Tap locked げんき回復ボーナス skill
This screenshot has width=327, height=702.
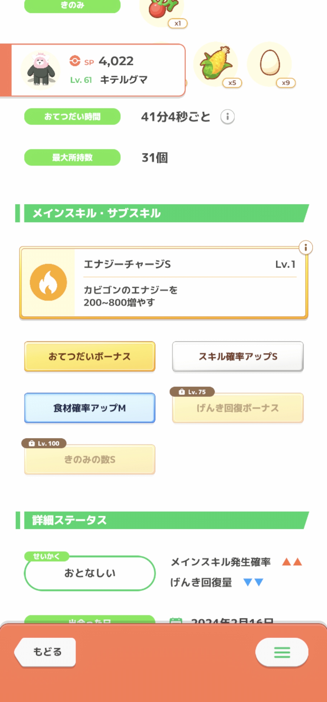pos(238,408)
